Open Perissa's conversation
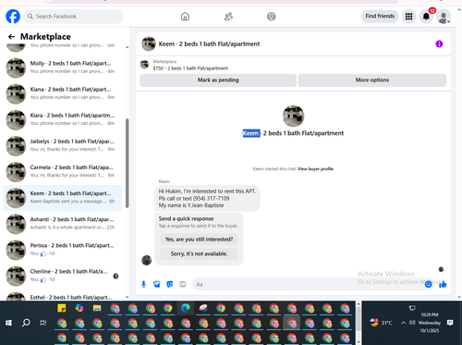 [62, 250]
